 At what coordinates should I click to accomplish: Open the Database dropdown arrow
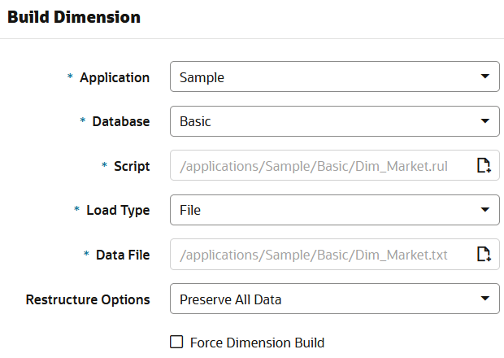pyautogui.click(x=484, y=122)
